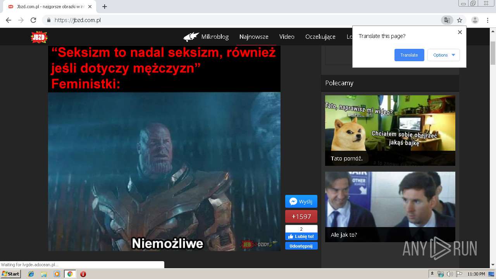View site security lock info
Viewport: 496px width, 279px height.
(48, 20)
